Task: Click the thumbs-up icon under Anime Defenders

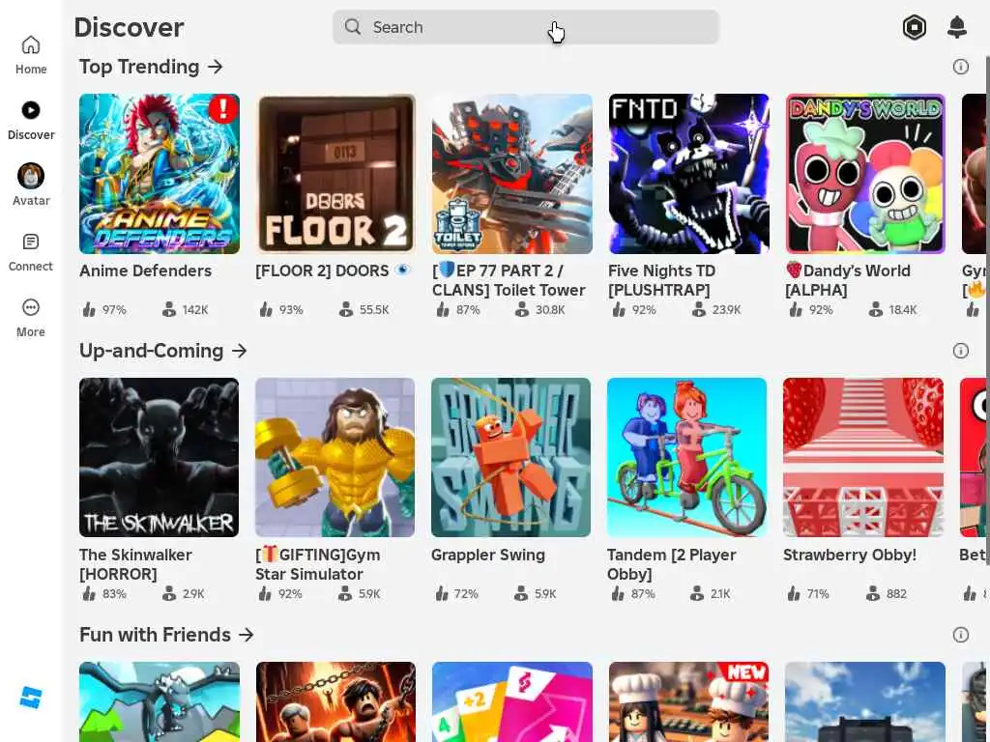Action: click(x=89, y=309)
